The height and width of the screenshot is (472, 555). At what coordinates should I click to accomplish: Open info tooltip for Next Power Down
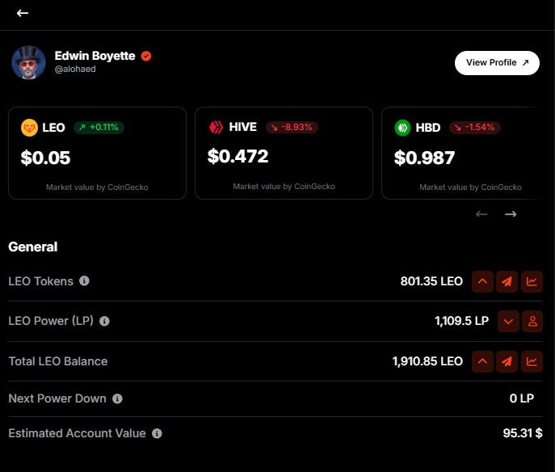(x=117, y=398)
